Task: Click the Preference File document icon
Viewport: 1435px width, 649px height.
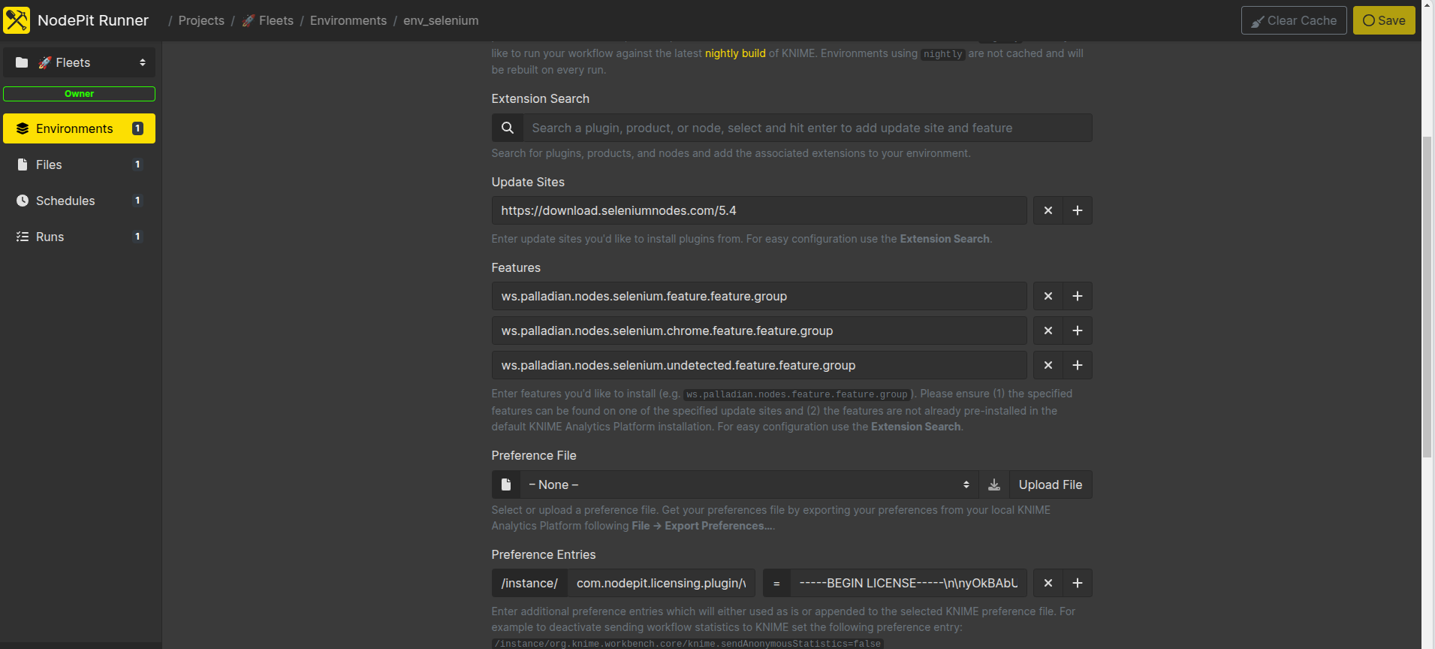Action: tap(506, 484)
